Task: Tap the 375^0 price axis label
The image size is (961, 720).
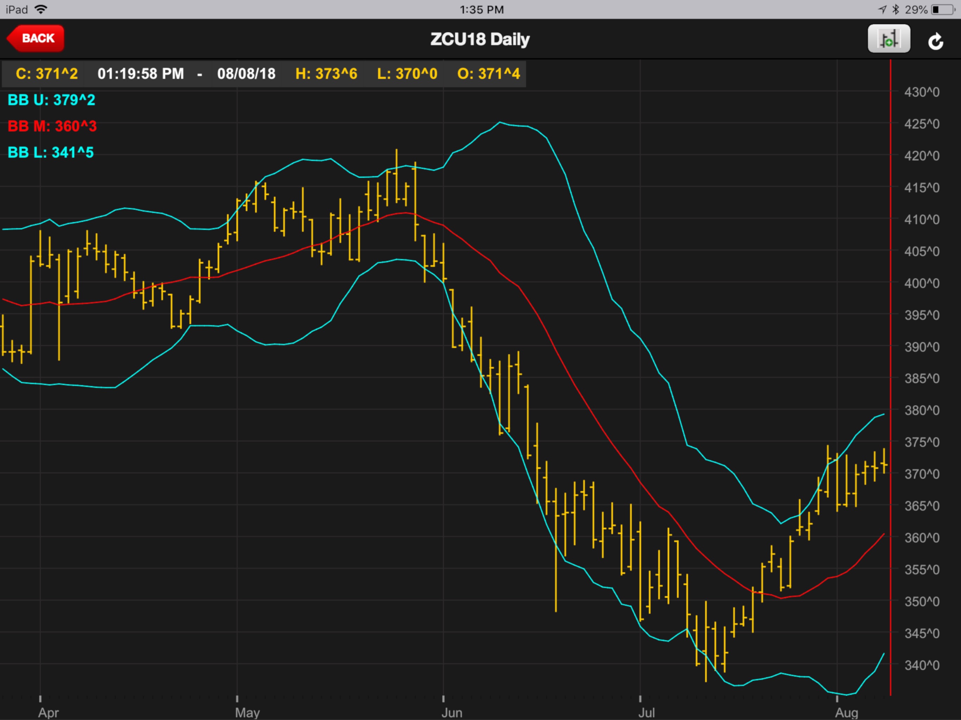Action: coord(922,443)
